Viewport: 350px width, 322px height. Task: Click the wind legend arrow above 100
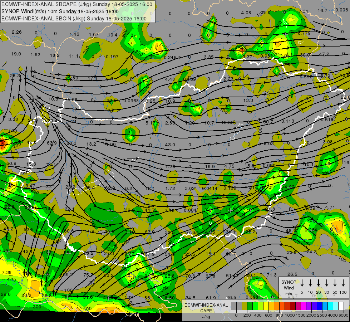tap(343, 283)
